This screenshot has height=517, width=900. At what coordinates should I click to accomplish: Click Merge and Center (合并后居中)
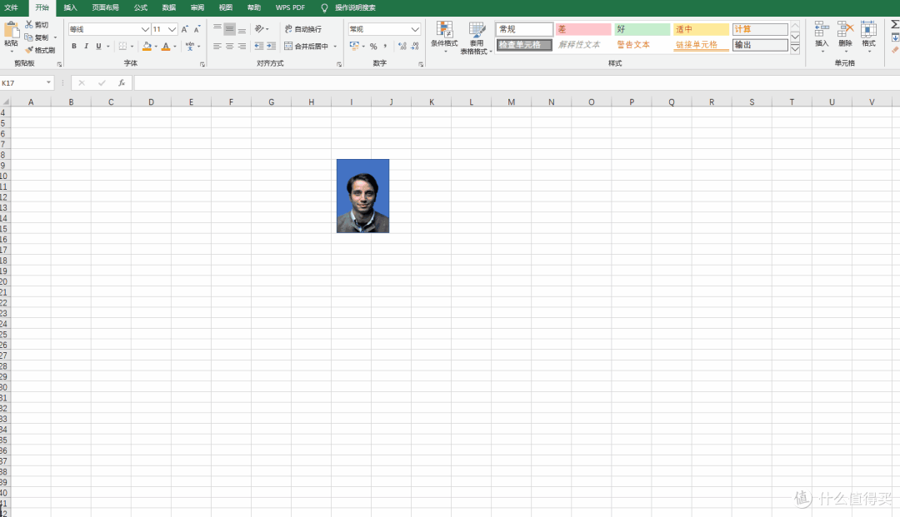(307, 46)
